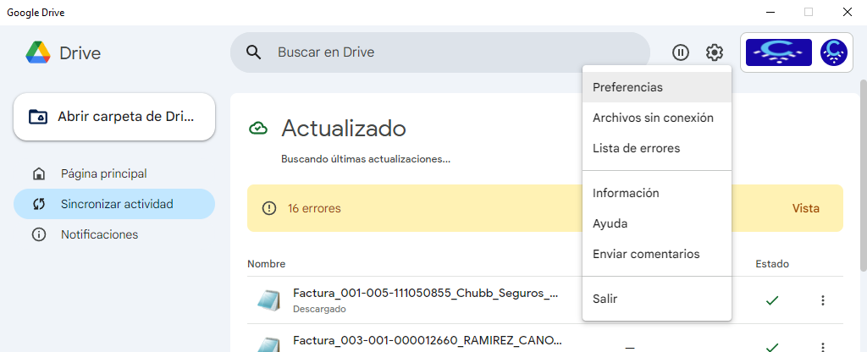Click Vista link in errors banner

pos(805,208)
